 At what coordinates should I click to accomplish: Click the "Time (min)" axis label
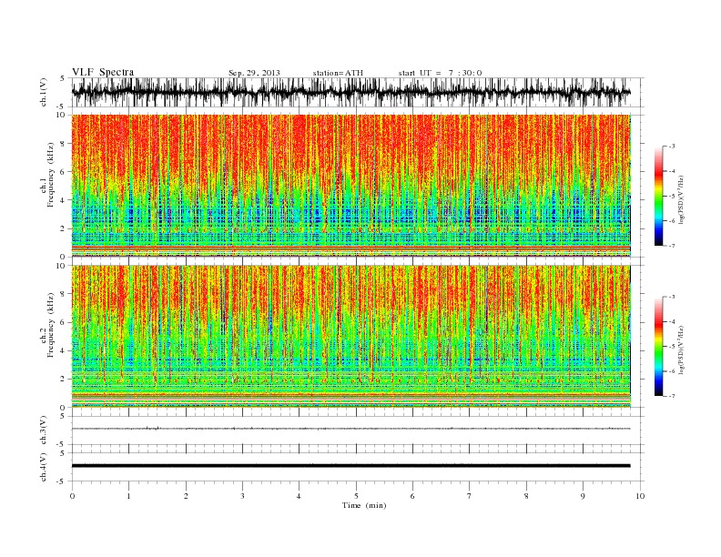pyautogui.click(x=364, y=505)
